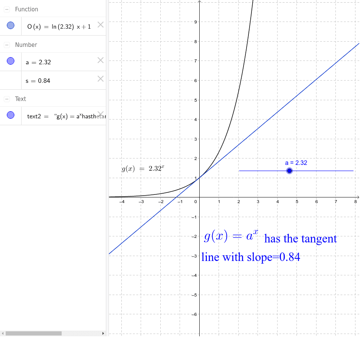360x337 pixels.
Task: Click the a = 2.32 slider label
Action: (x=296, y=163)
